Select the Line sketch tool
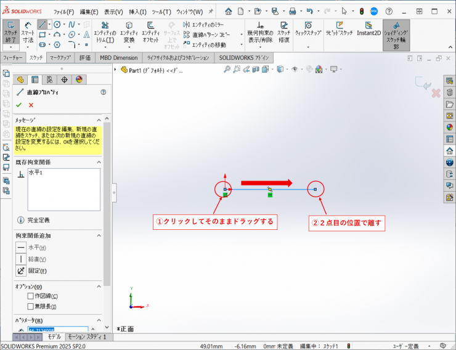The image size is (456, 350). (x=42, y=25)
